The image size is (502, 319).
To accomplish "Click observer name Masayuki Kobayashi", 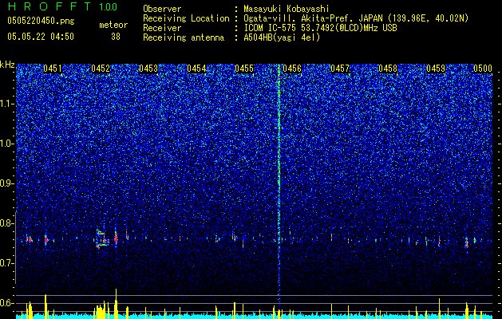I will [x=287, y=9].
